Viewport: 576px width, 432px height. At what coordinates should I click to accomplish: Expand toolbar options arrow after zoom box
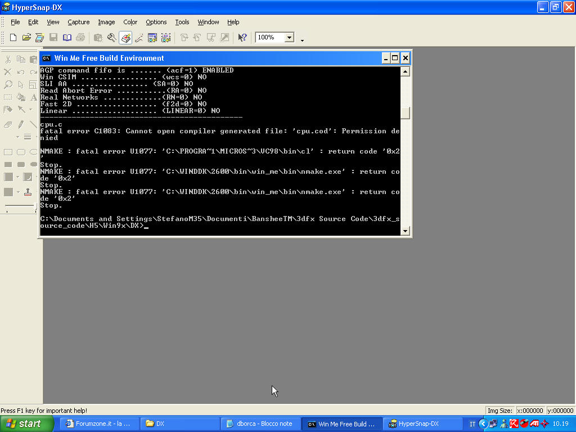pos(302,40)
